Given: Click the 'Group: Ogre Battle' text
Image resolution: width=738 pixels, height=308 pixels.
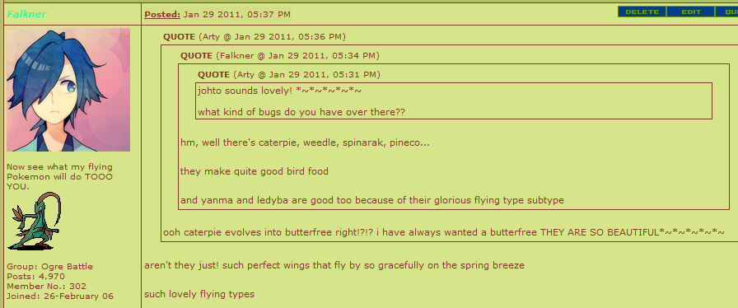Looking at the screenshot, I should tap(50, 267).
